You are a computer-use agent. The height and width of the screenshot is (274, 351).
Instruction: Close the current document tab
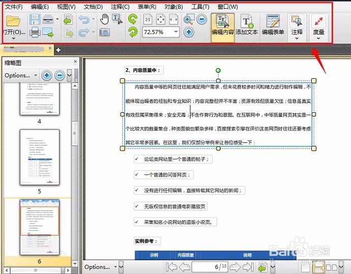click(50, 48)
